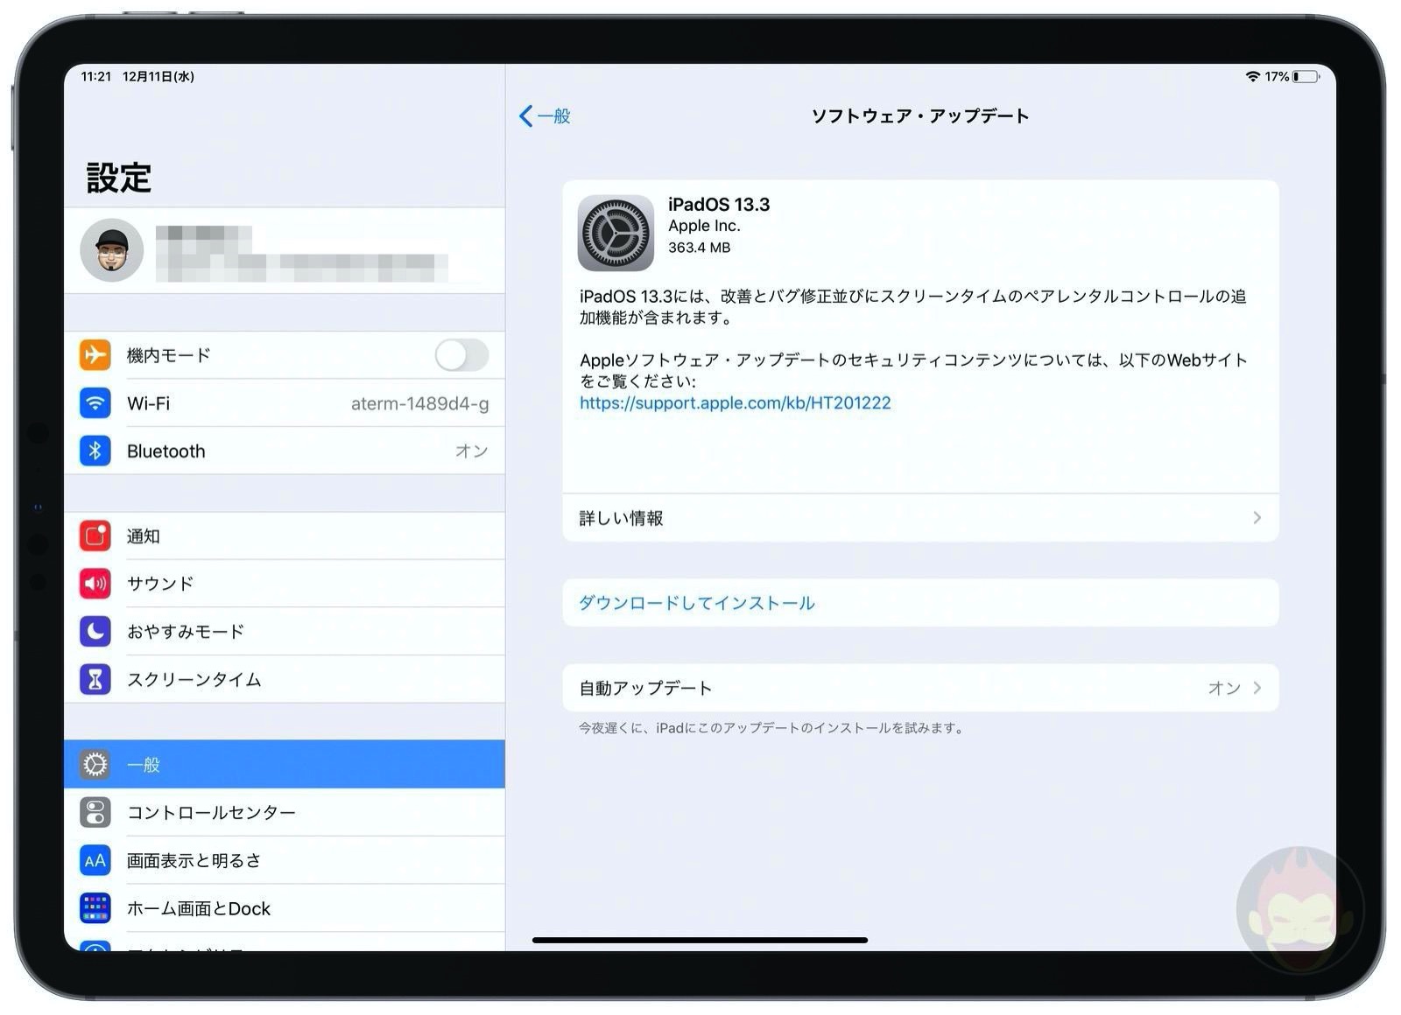Viewport: 1401px width, 1015px height.
Task: Tap the home indicator bar
Action: 700,941
